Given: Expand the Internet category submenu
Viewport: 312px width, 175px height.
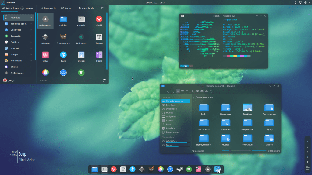Looking at the screenshot, I should point(18,48).
